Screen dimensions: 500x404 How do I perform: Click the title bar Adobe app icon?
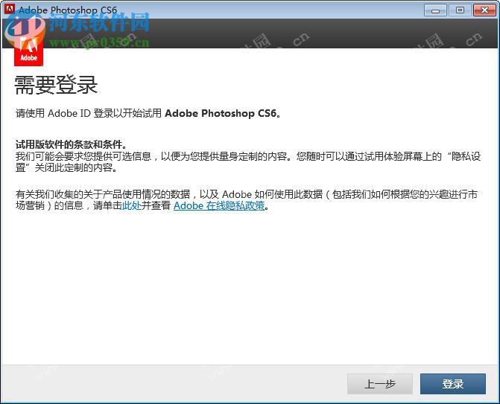pyautogui.click(x=9, y=9)
